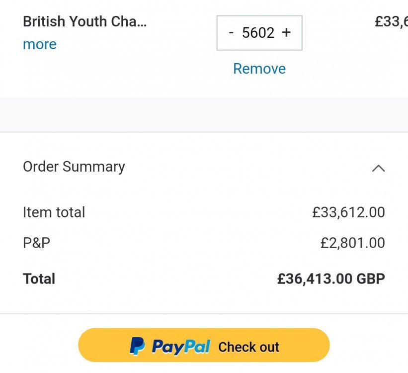Click the £33,612.00 item total amount
408x373 pixels.
[348, 212]
